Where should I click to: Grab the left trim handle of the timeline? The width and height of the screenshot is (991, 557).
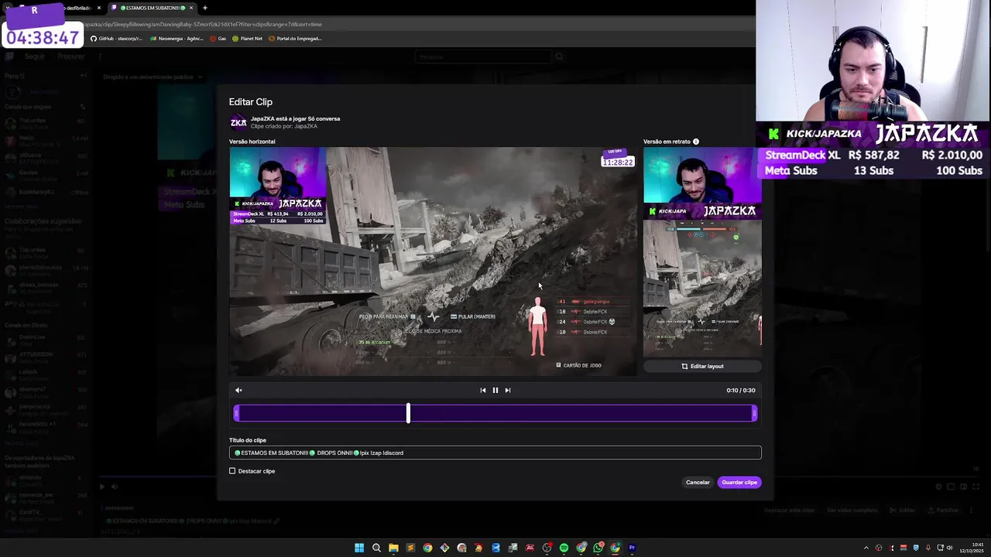coord(236,414)
